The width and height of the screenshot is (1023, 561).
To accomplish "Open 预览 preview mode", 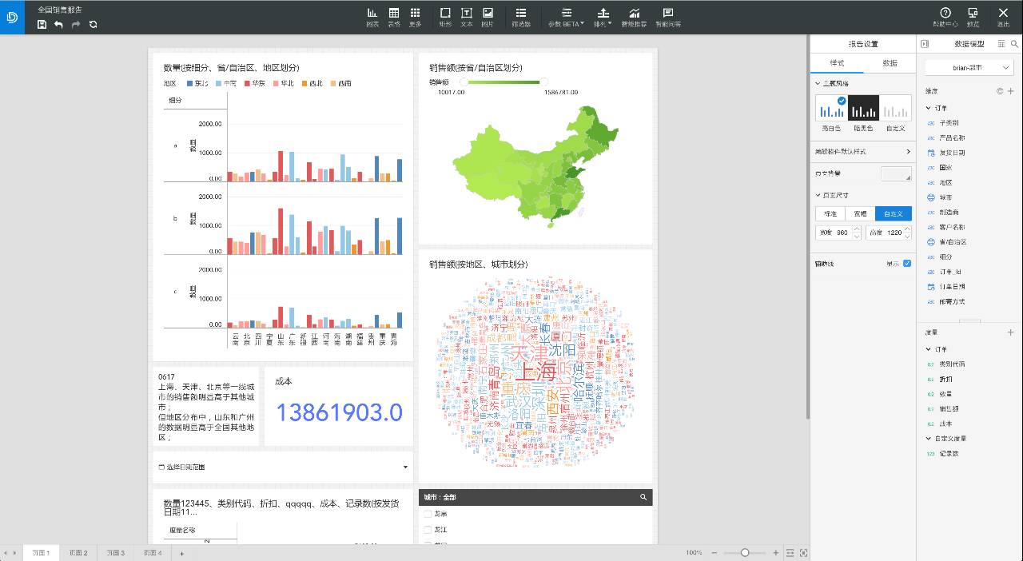I will click(x=973, y=17).
